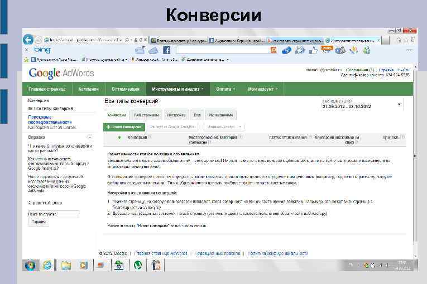This screenshot has width=427, height=284.
Task: Click the green Новая конверсия button
Action: (124, 127)
